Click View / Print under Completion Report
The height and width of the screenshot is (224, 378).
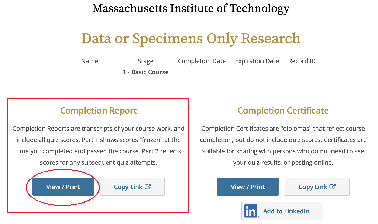point(63,187)
